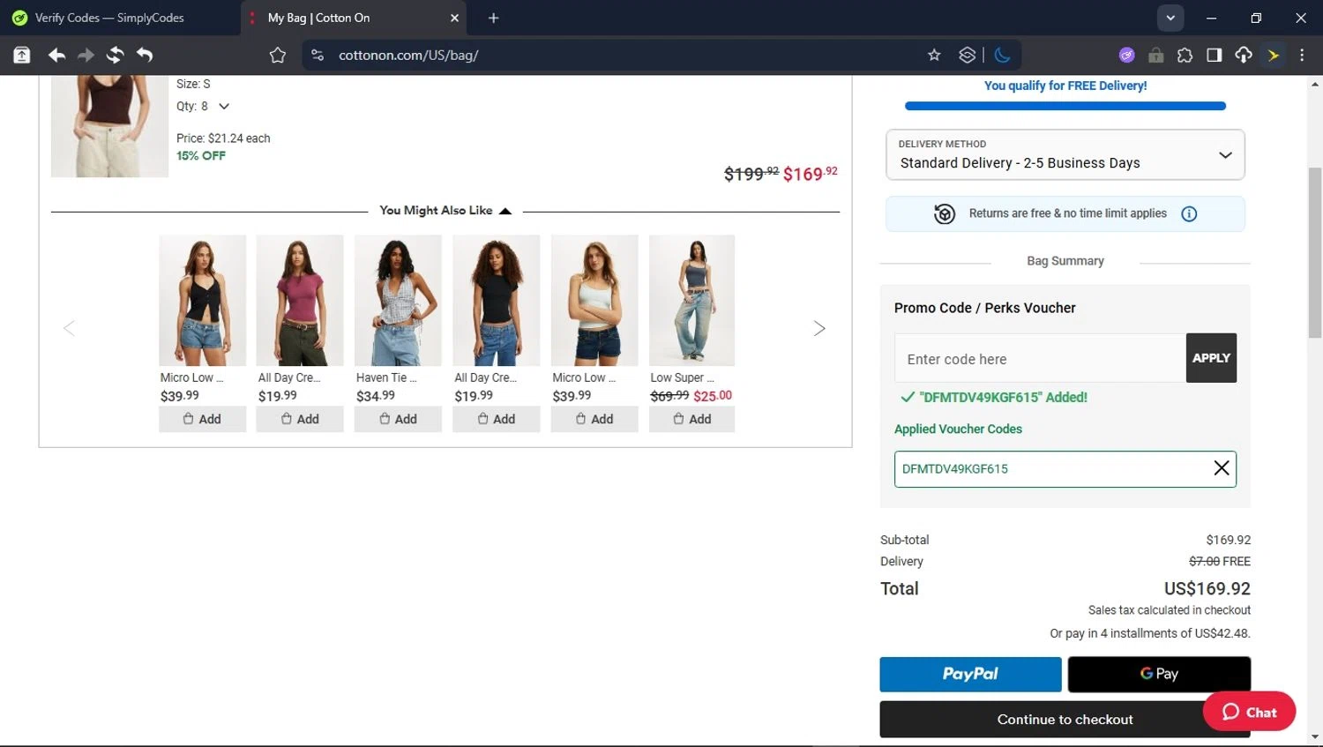Click the page vertical scrollbar thumb
The height and width of the screenshot is (747, 1323).
pos(1315,253)
